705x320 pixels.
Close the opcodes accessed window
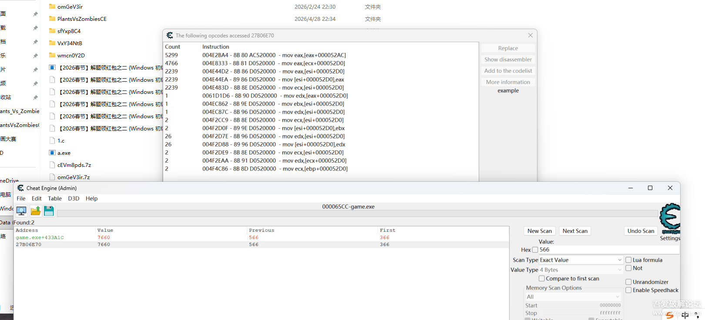(x=530, y=35)
